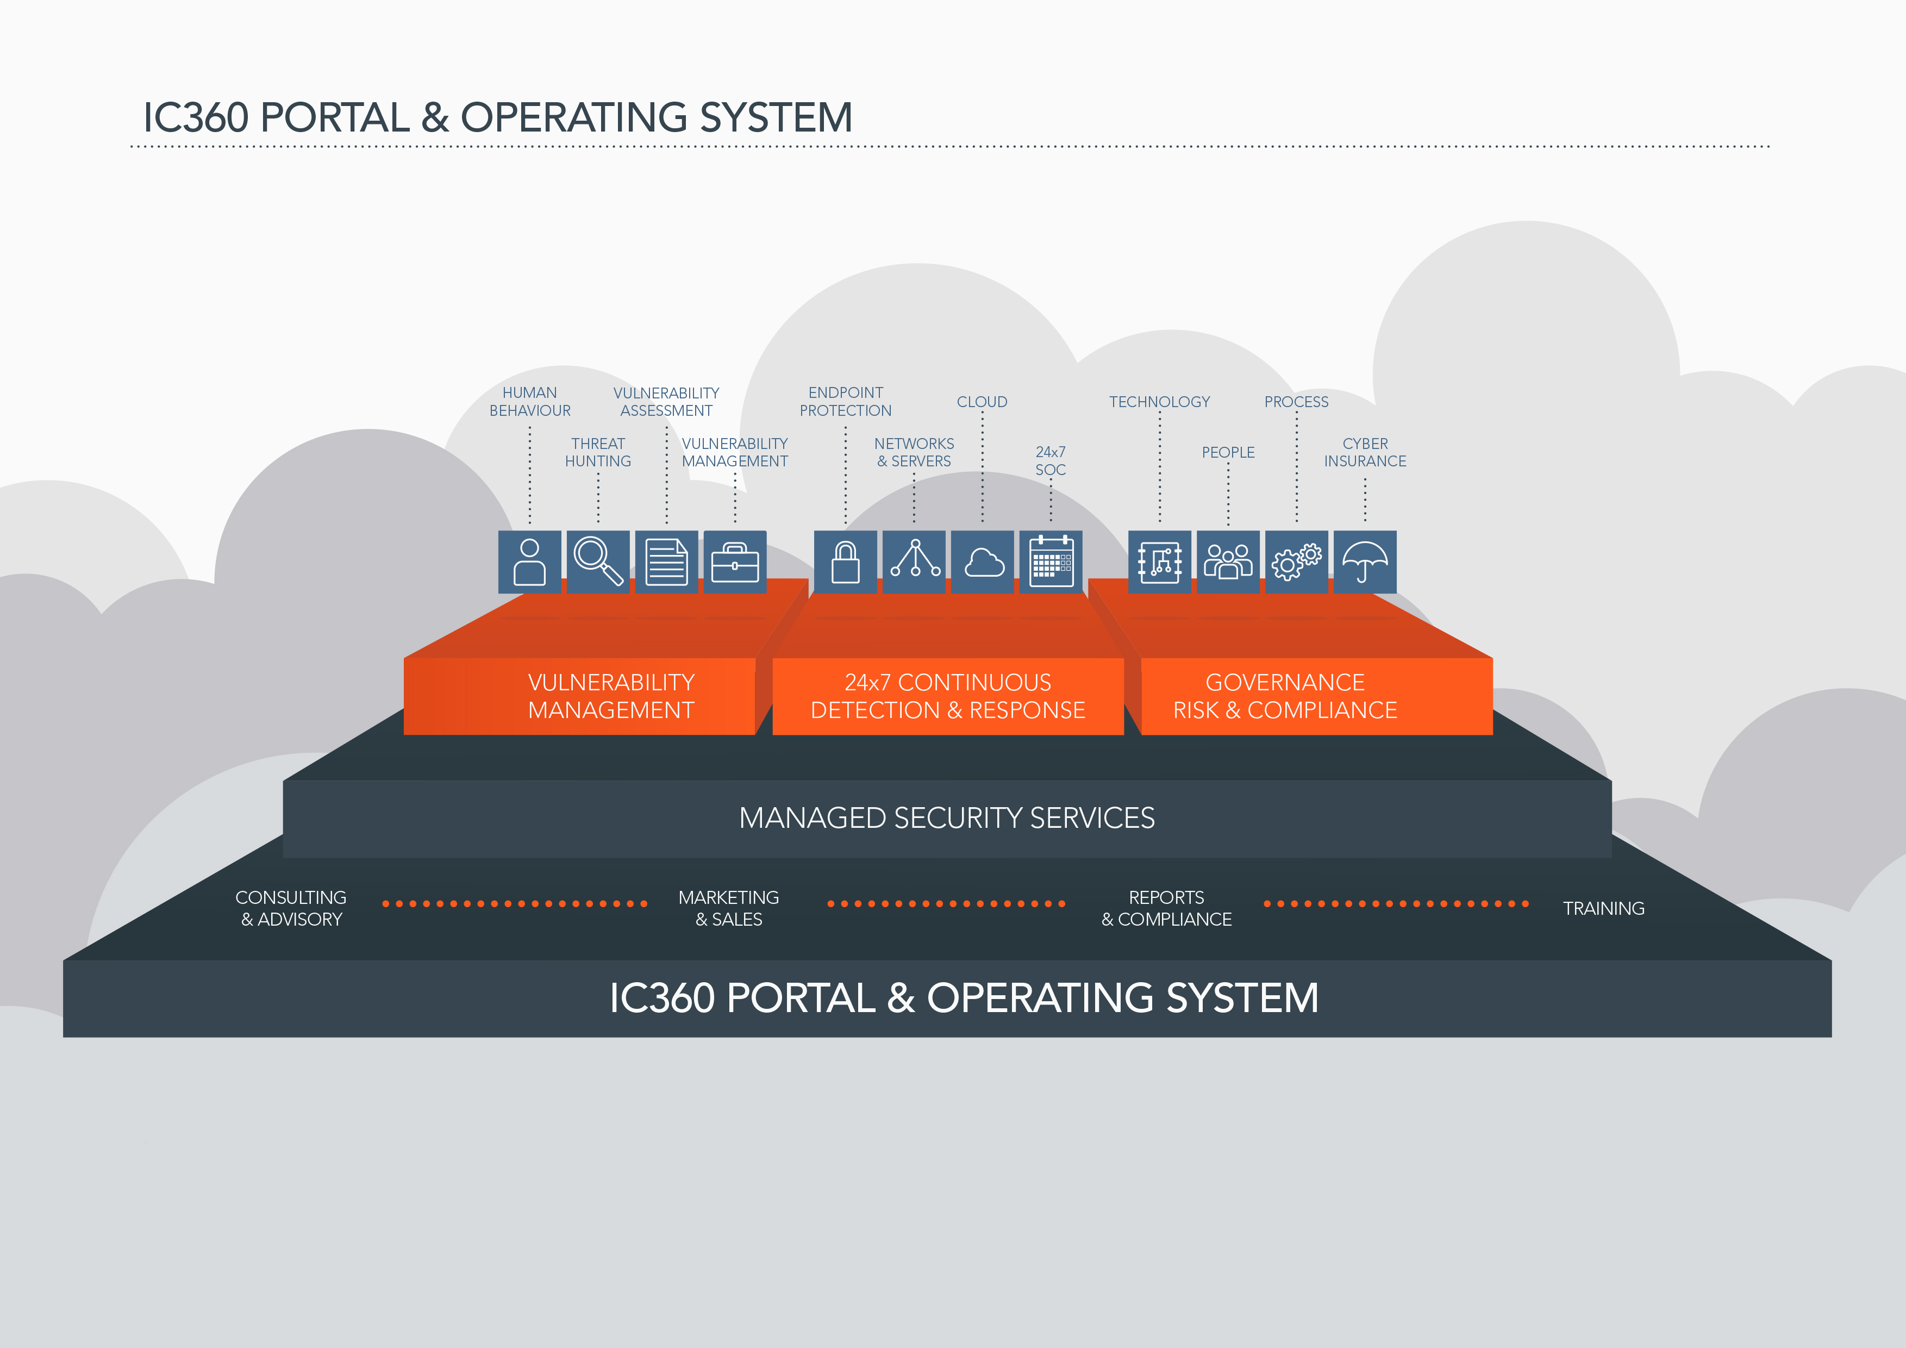Image resolution: width=1906 pixels, height=1348 pixels.
Task: Click the Endpoint Protection padlock icon
Action: 845,562
